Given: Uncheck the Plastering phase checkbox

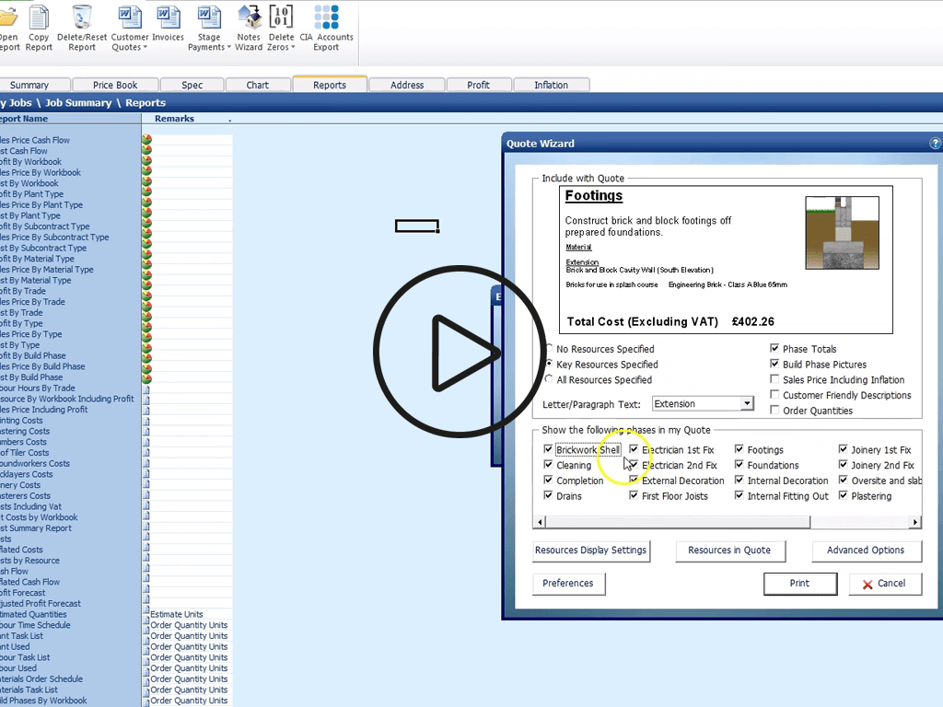Looking at the screenshot, I should [844, 495].
